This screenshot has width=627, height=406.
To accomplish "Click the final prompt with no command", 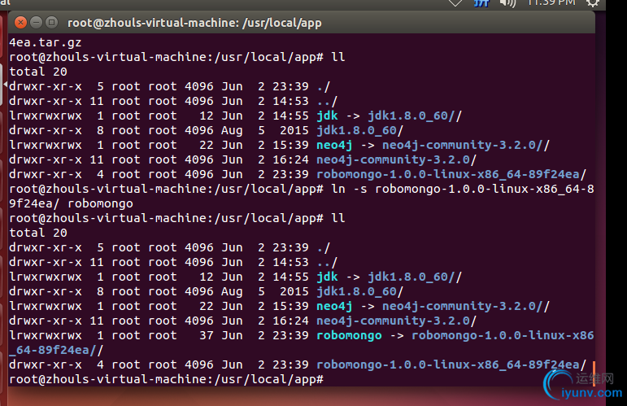I will 166,379.
